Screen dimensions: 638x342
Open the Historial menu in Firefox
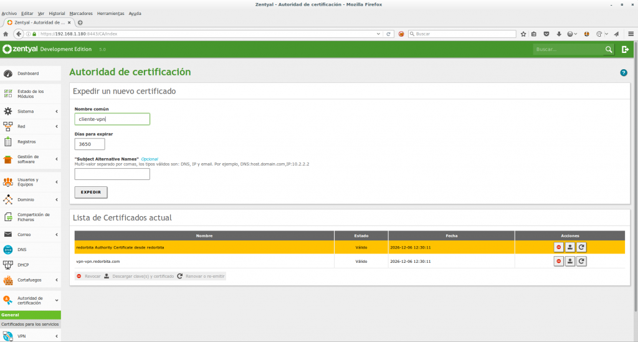point(57,13)
